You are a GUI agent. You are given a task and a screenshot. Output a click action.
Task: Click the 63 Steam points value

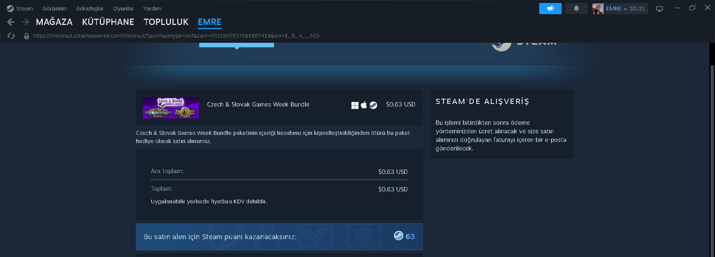[x=410, y=237]
